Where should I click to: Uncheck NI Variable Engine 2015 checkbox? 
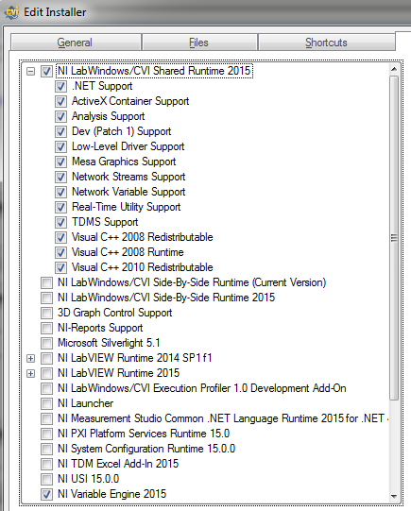46,494
